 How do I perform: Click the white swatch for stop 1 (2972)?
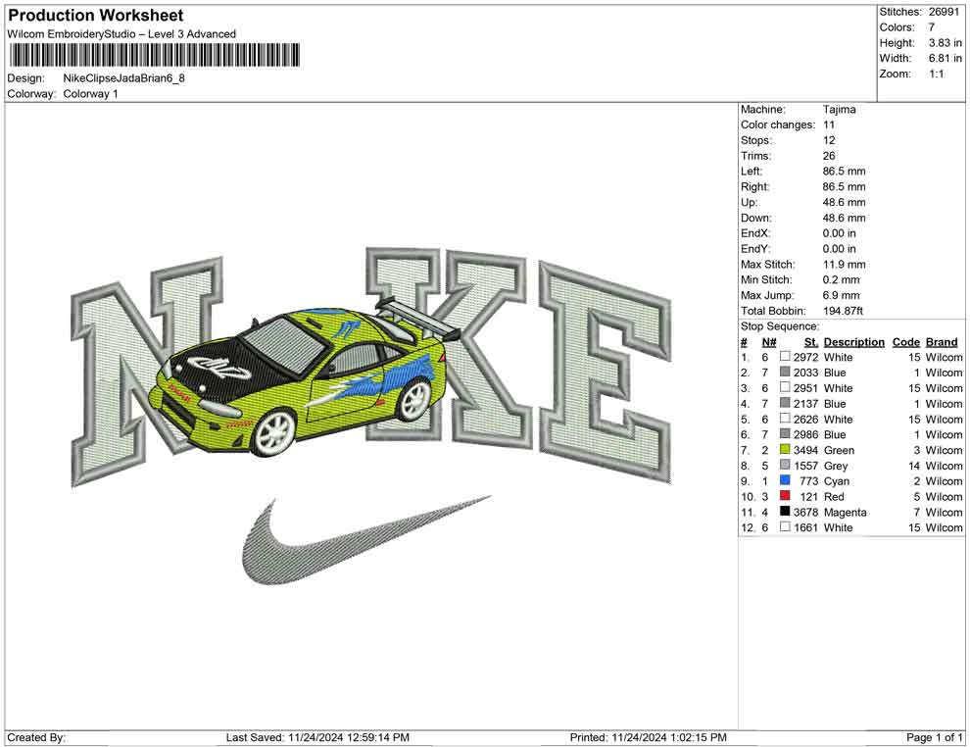pyautogui.click(x=785, y=357)
